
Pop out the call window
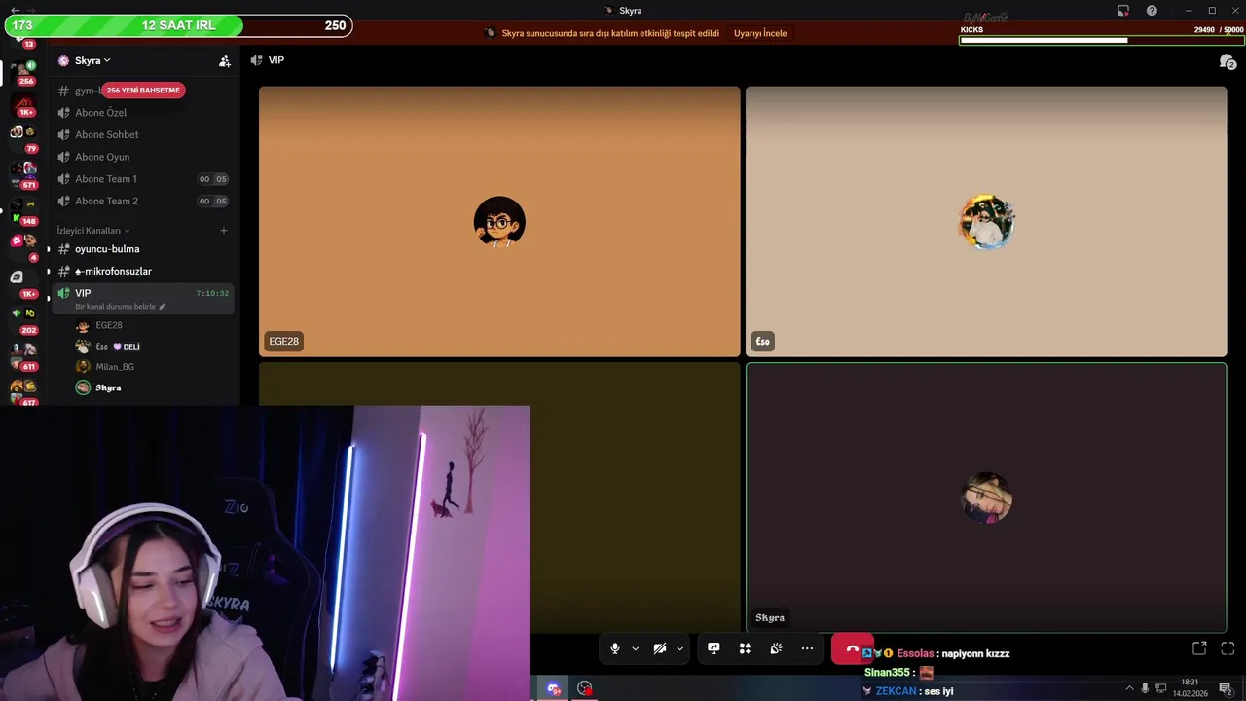click(x=1199, y=648)
